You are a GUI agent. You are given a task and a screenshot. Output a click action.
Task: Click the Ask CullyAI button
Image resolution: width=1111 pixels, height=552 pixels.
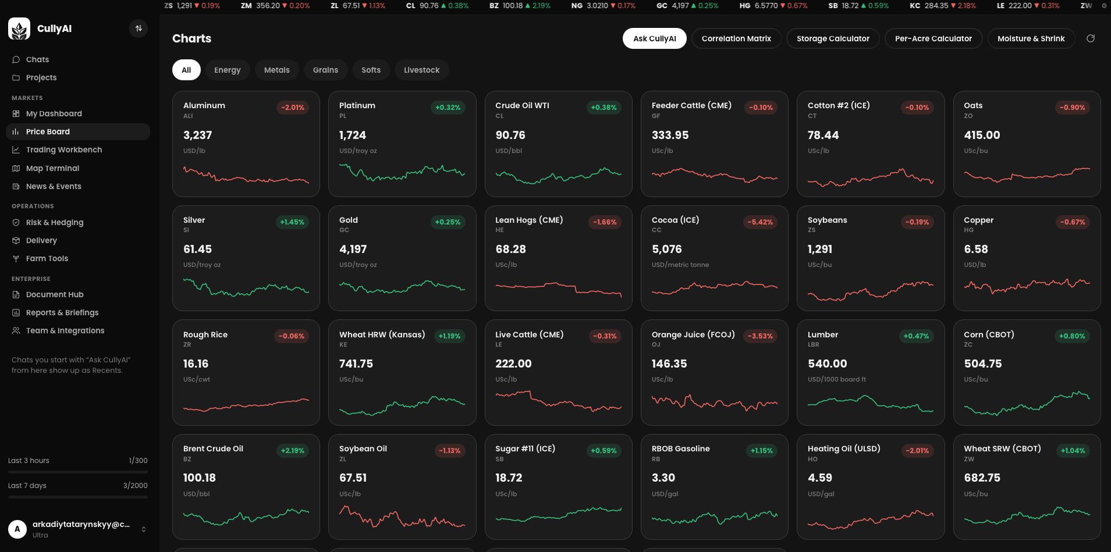point(655,38)
